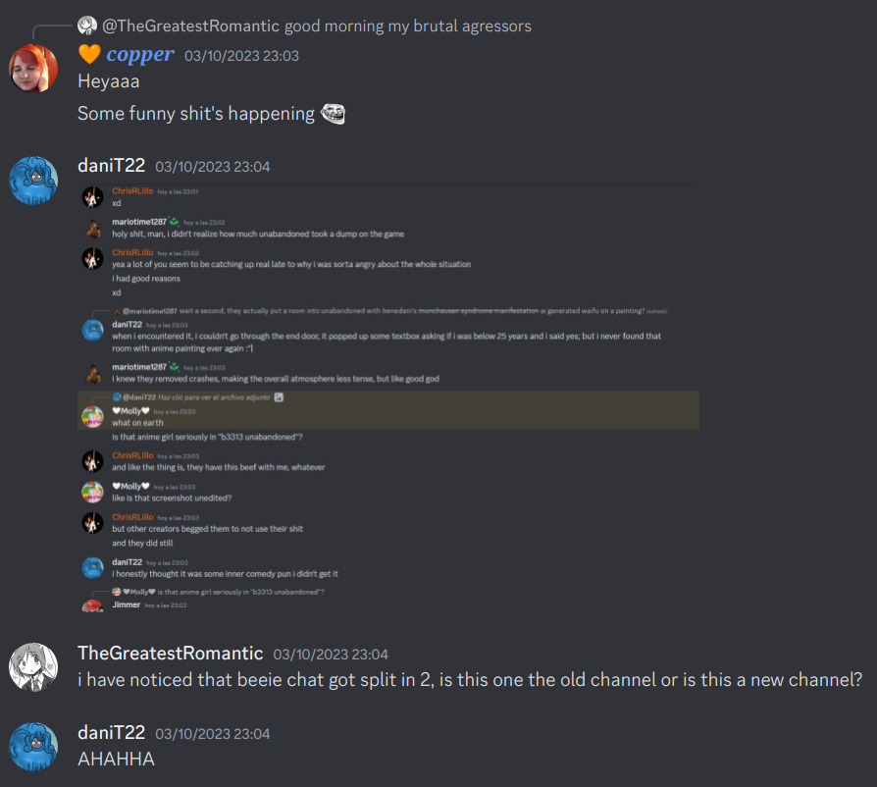Click the timestamp next to TheGreatestRomantic's name
This screenshot has height=787, width=877.
tap(331, 655)
